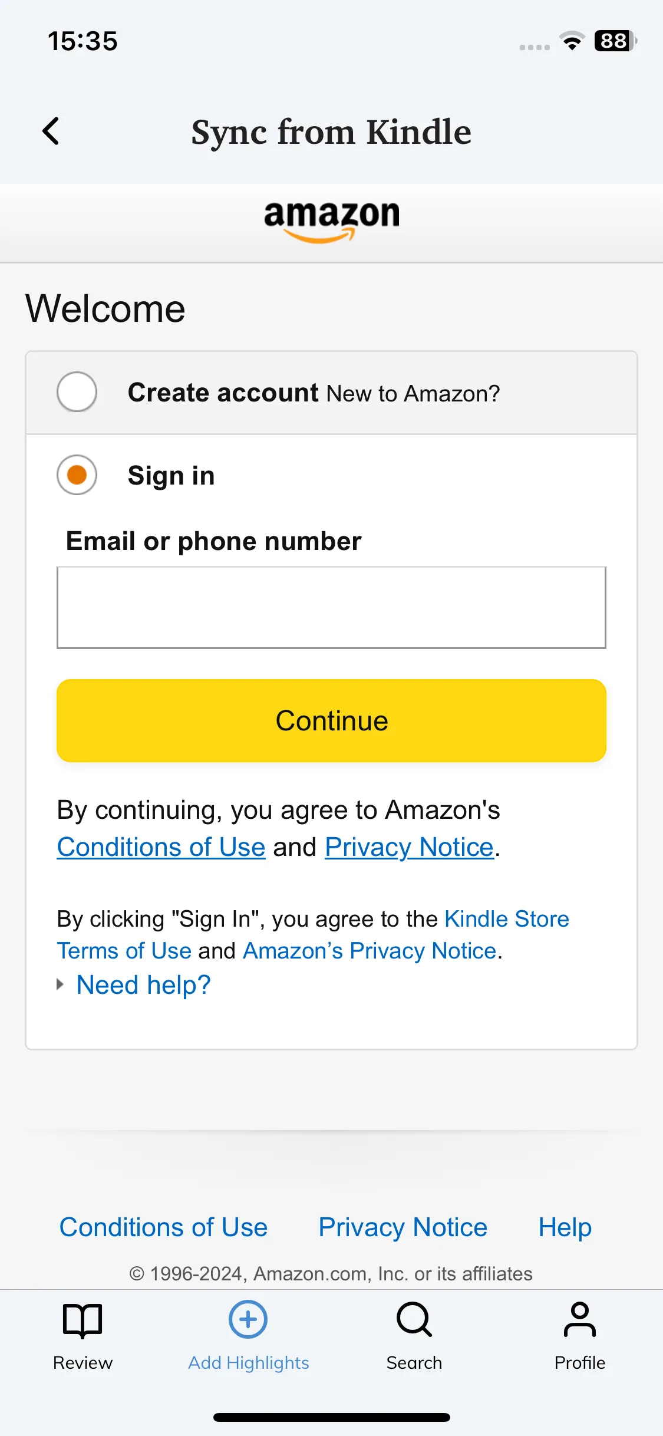Open the Review book icon
The width and height of the screenshot is (663, 1436).
[83, 1320]
